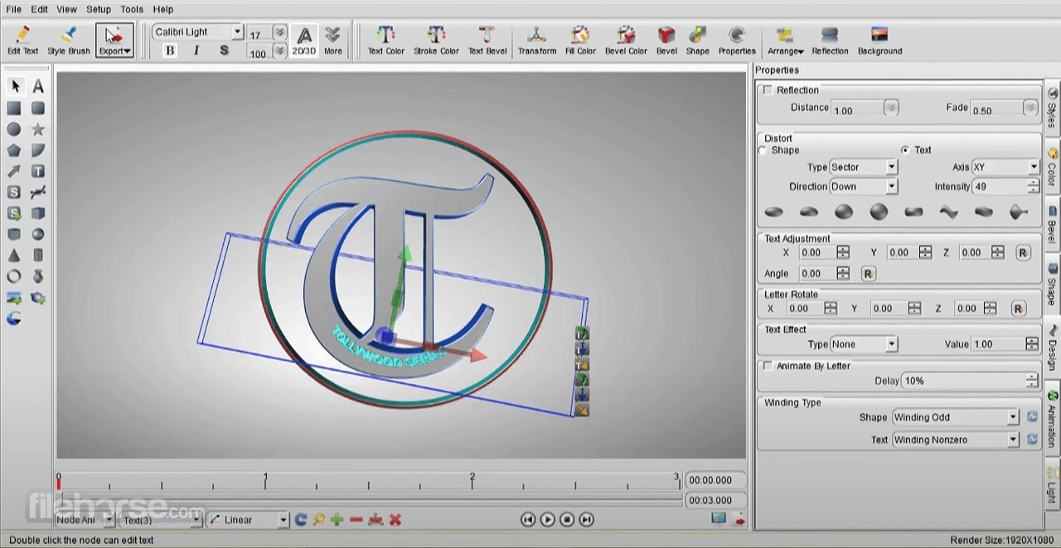Enable the Reflection checkbox
Screen dimensions: 1061x548
click(x=768, y=89)
